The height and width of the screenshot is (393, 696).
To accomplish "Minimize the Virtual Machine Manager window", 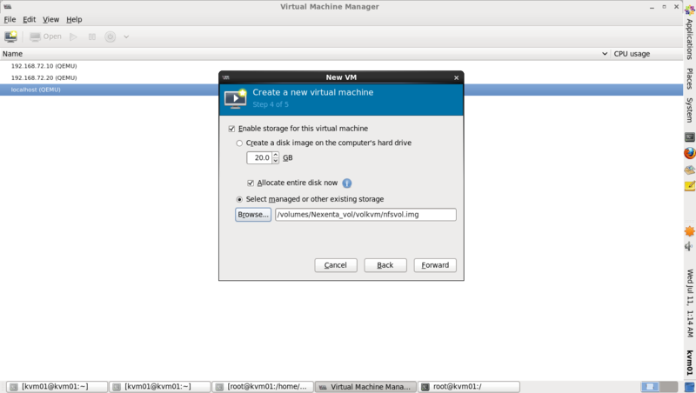I will click(x=652, y=7).
